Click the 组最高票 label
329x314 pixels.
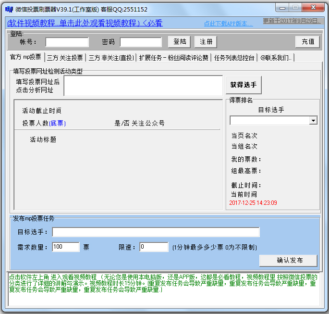pos(246,171)
